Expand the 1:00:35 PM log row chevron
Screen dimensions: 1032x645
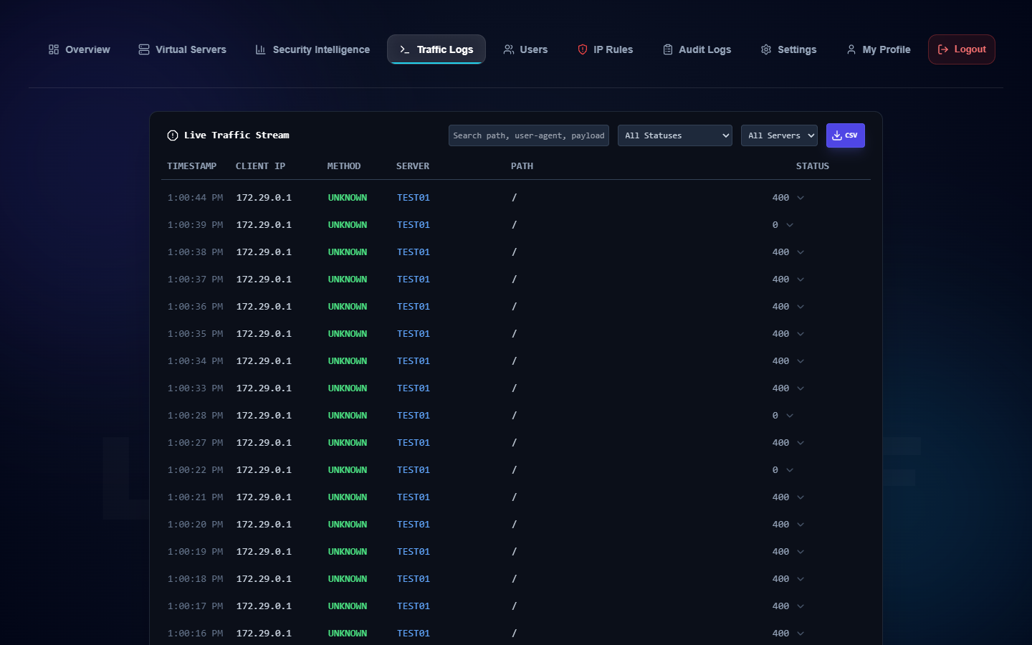[801, 334]
